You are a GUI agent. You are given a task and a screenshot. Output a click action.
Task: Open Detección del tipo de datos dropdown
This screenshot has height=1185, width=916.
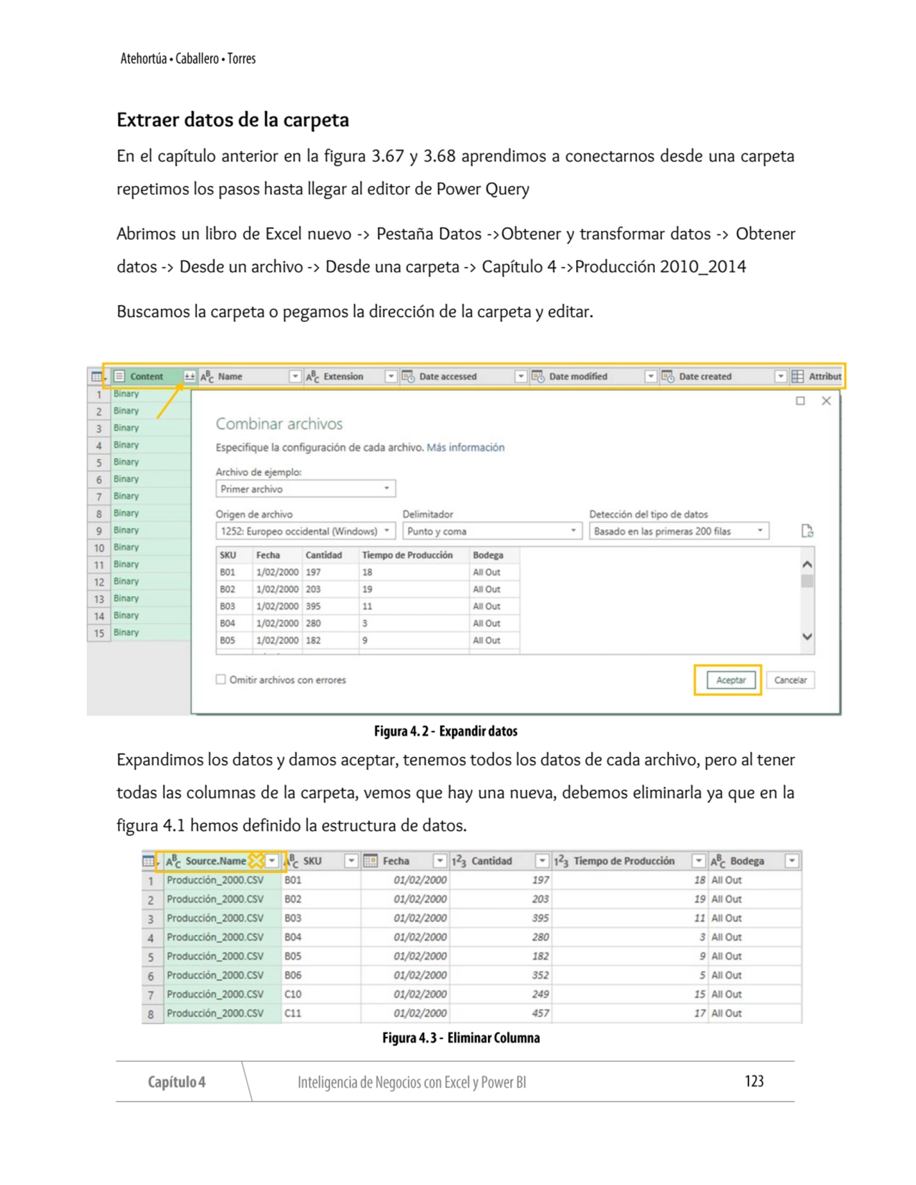point(679,531)
